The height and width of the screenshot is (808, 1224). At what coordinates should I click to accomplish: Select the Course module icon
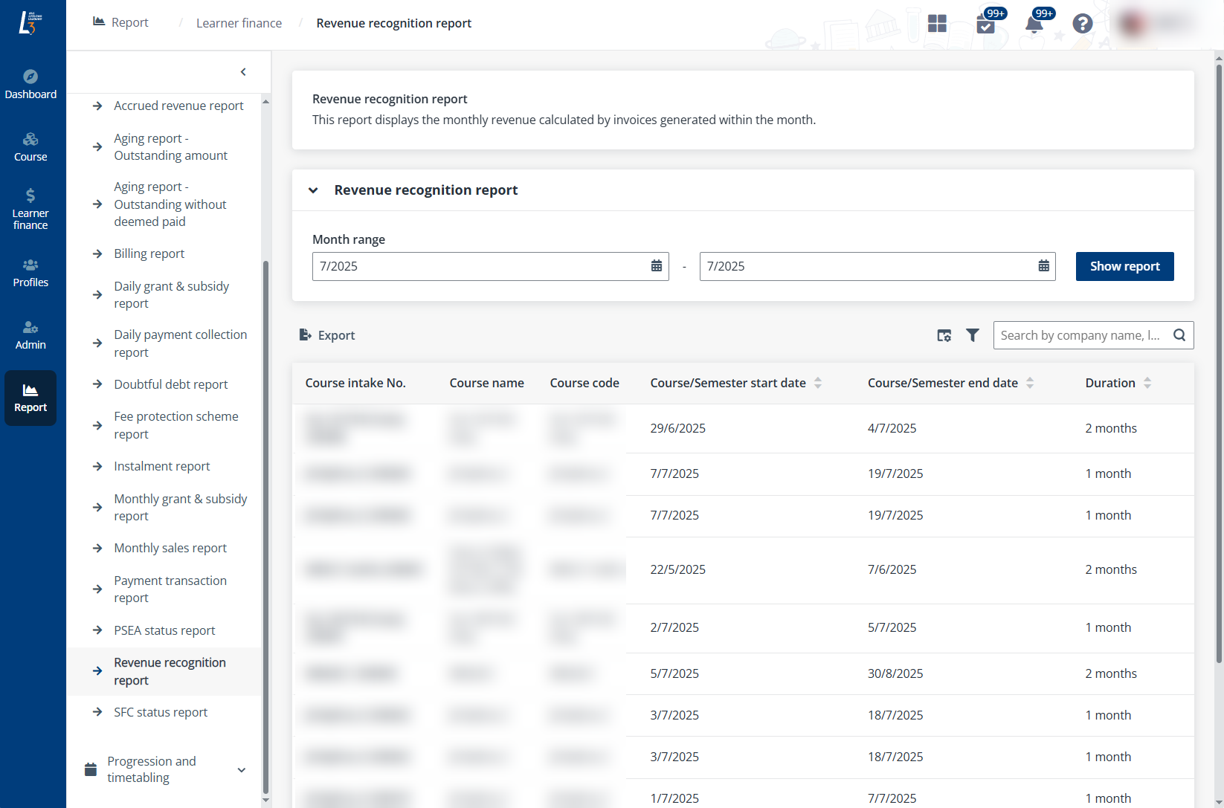tap(30, 146)
